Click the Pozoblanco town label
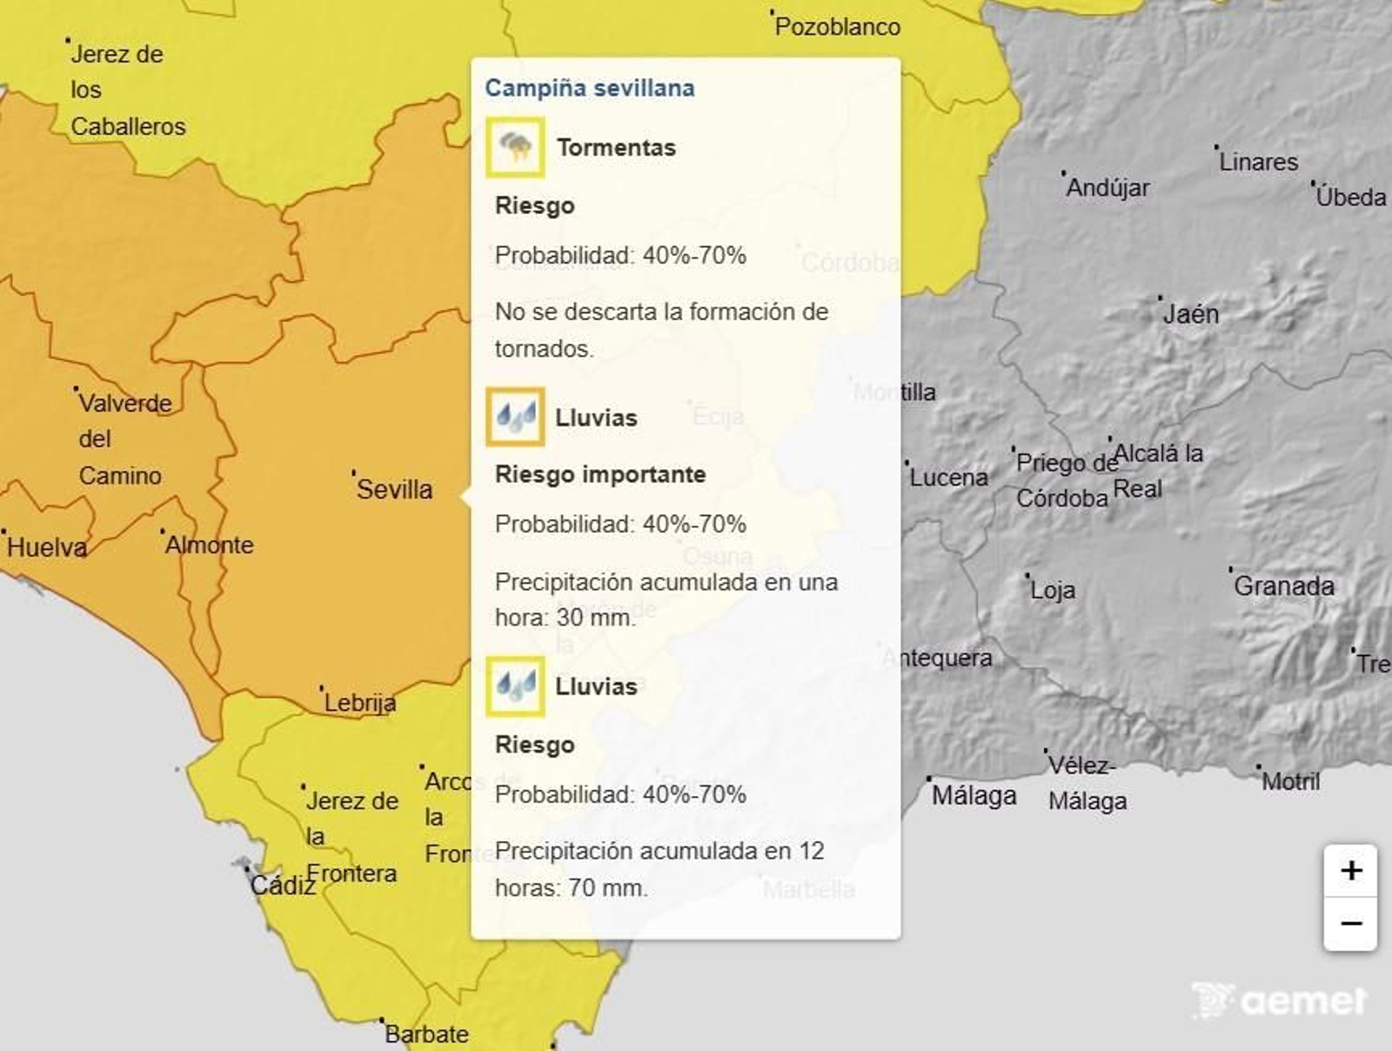 tap(837, 27)
